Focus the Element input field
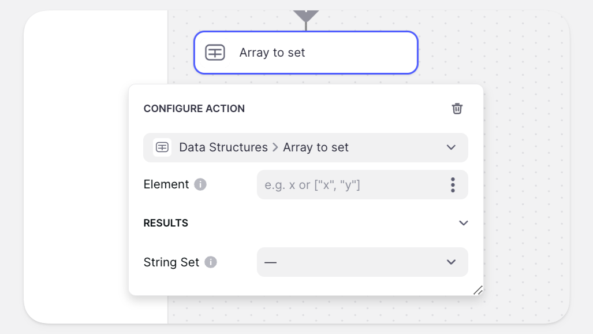 349,185
